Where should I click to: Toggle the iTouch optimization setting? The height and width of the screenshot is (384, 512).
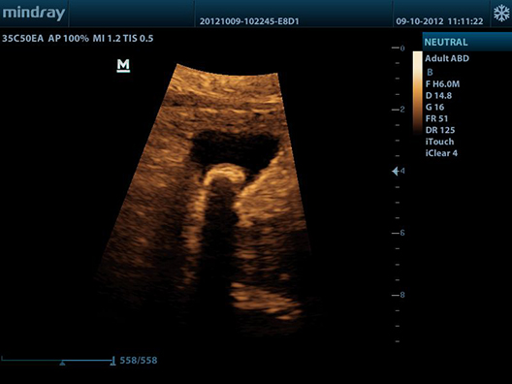(x=439, y=142)
